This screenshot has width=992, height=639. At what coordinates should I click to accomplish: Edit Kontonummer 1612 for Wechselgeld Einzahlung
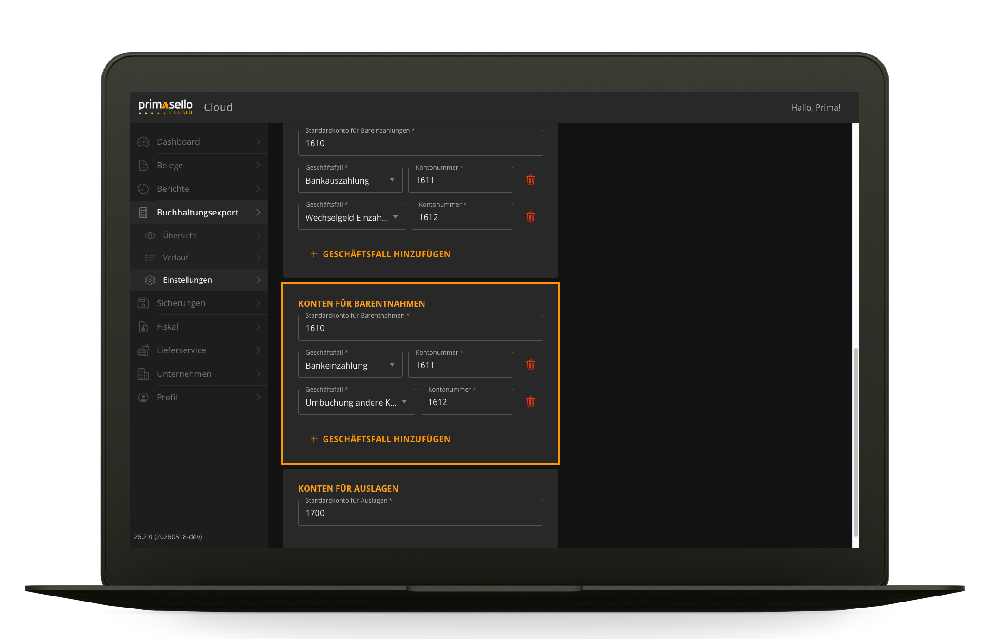[462, 217]
